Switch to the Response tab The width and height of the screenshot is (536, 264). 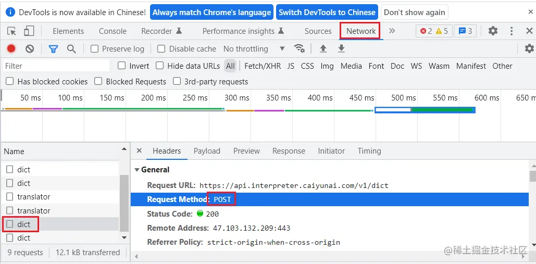click(x=289, y=151)
